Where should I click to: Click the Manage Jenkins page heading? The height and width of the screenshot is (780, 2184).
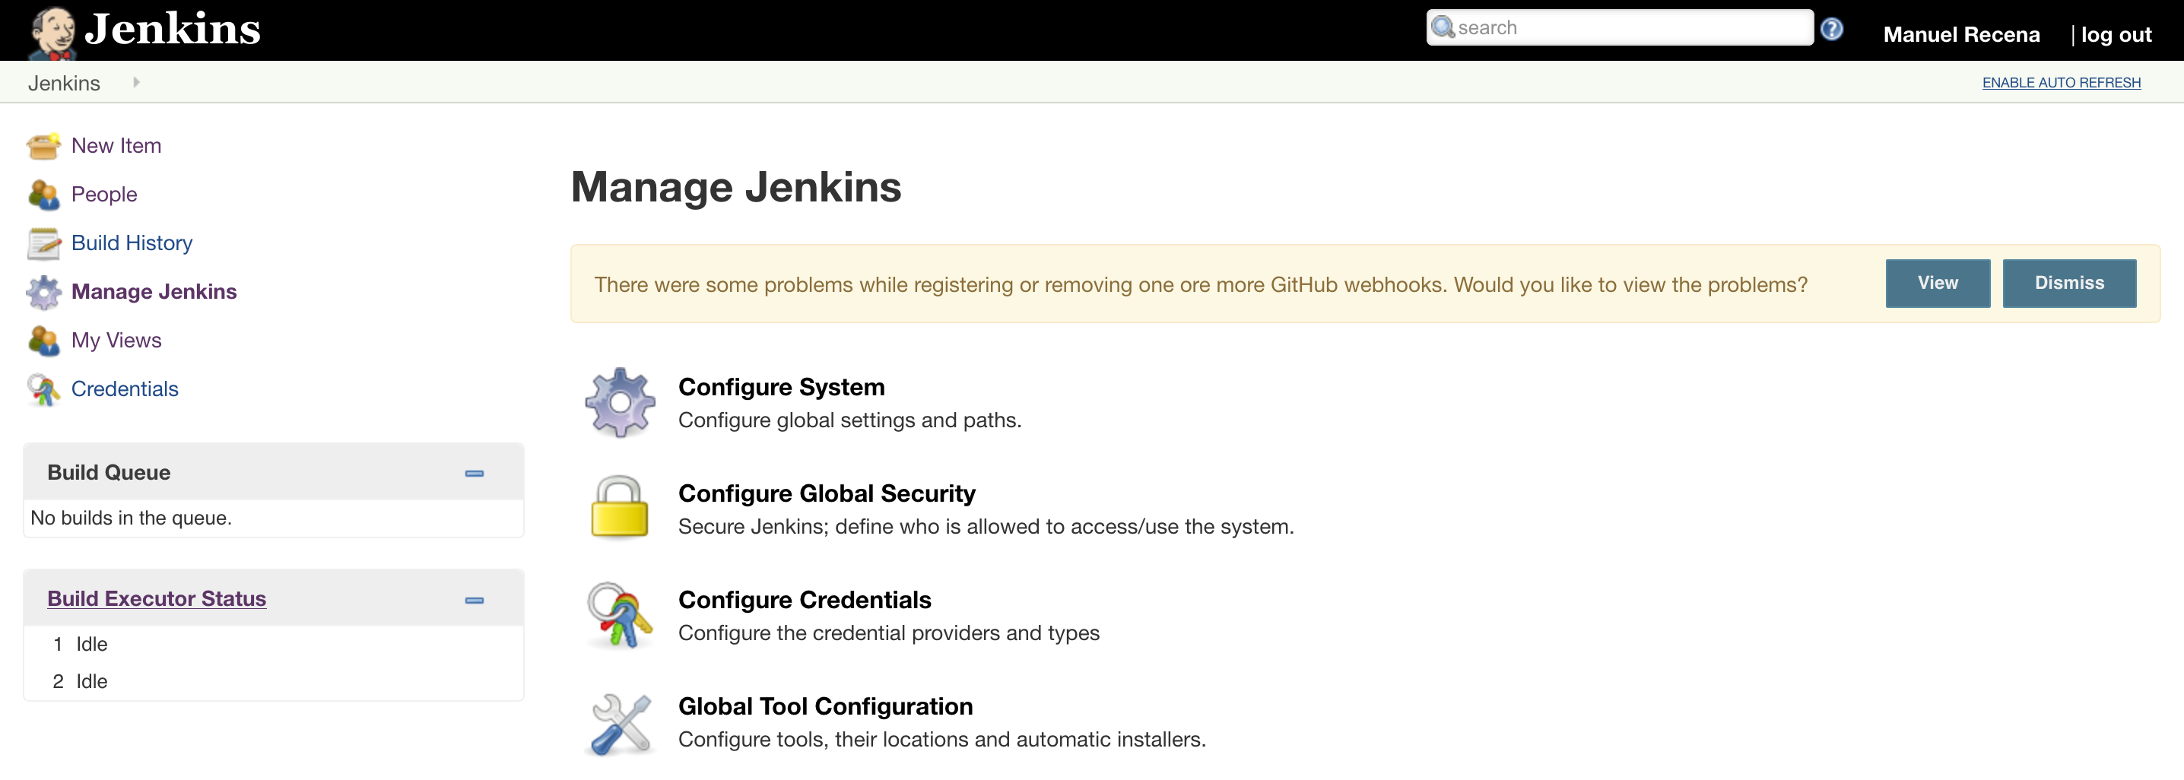pos(736,186)
